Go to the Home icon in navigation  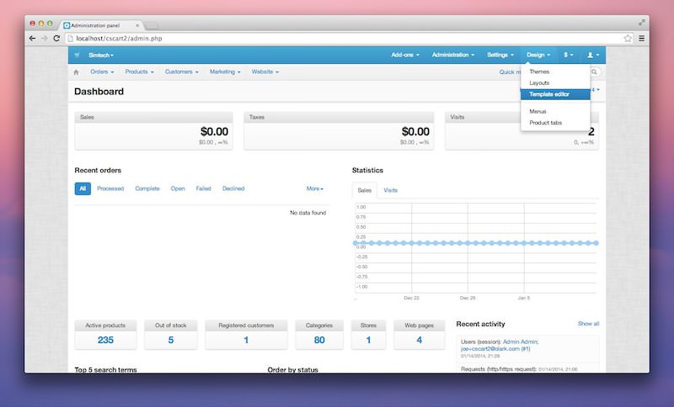(x=76, y=72)
